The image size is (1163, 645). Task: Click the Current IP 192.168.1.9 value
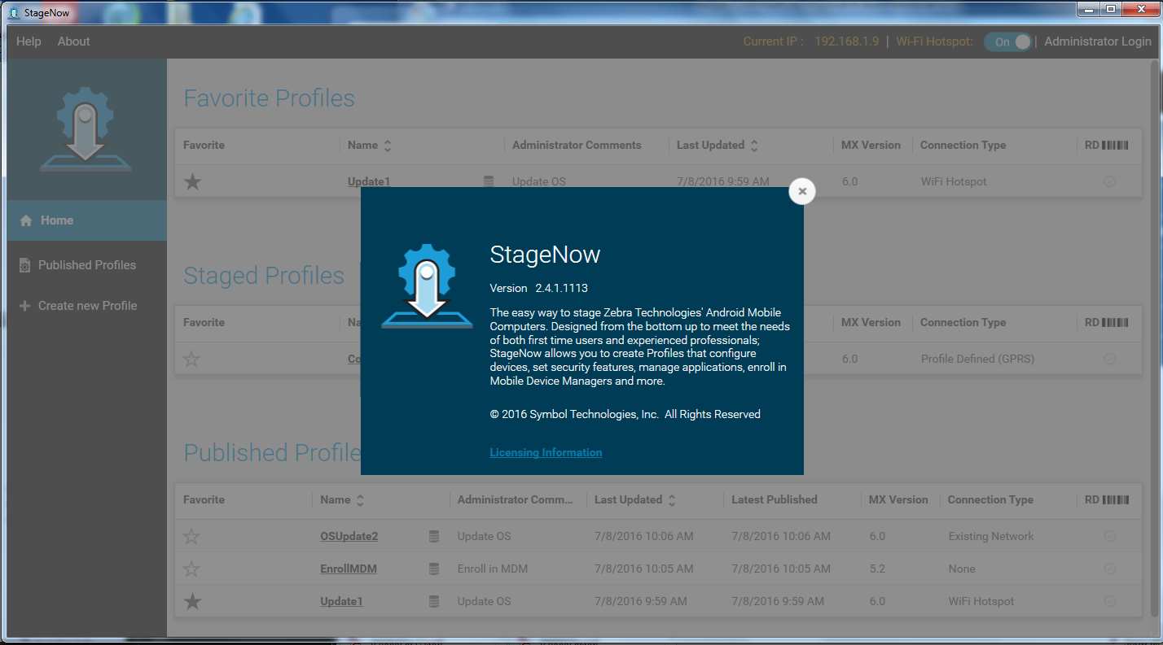(846, 41)
